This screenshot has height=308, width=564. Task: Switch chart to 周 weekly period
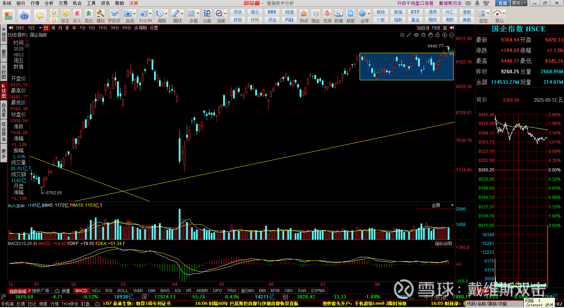(53, 28)
